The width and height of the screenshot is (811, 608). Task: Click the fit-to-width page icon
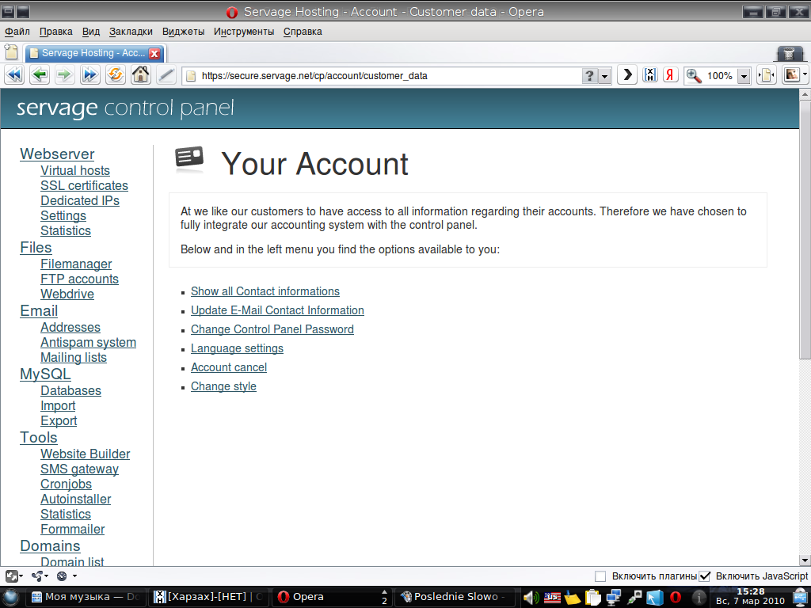(766, 75)
